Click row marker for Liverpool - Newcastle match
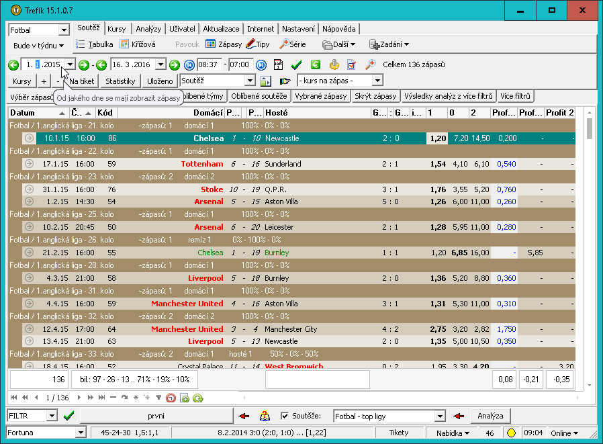 tap(30, 341)
